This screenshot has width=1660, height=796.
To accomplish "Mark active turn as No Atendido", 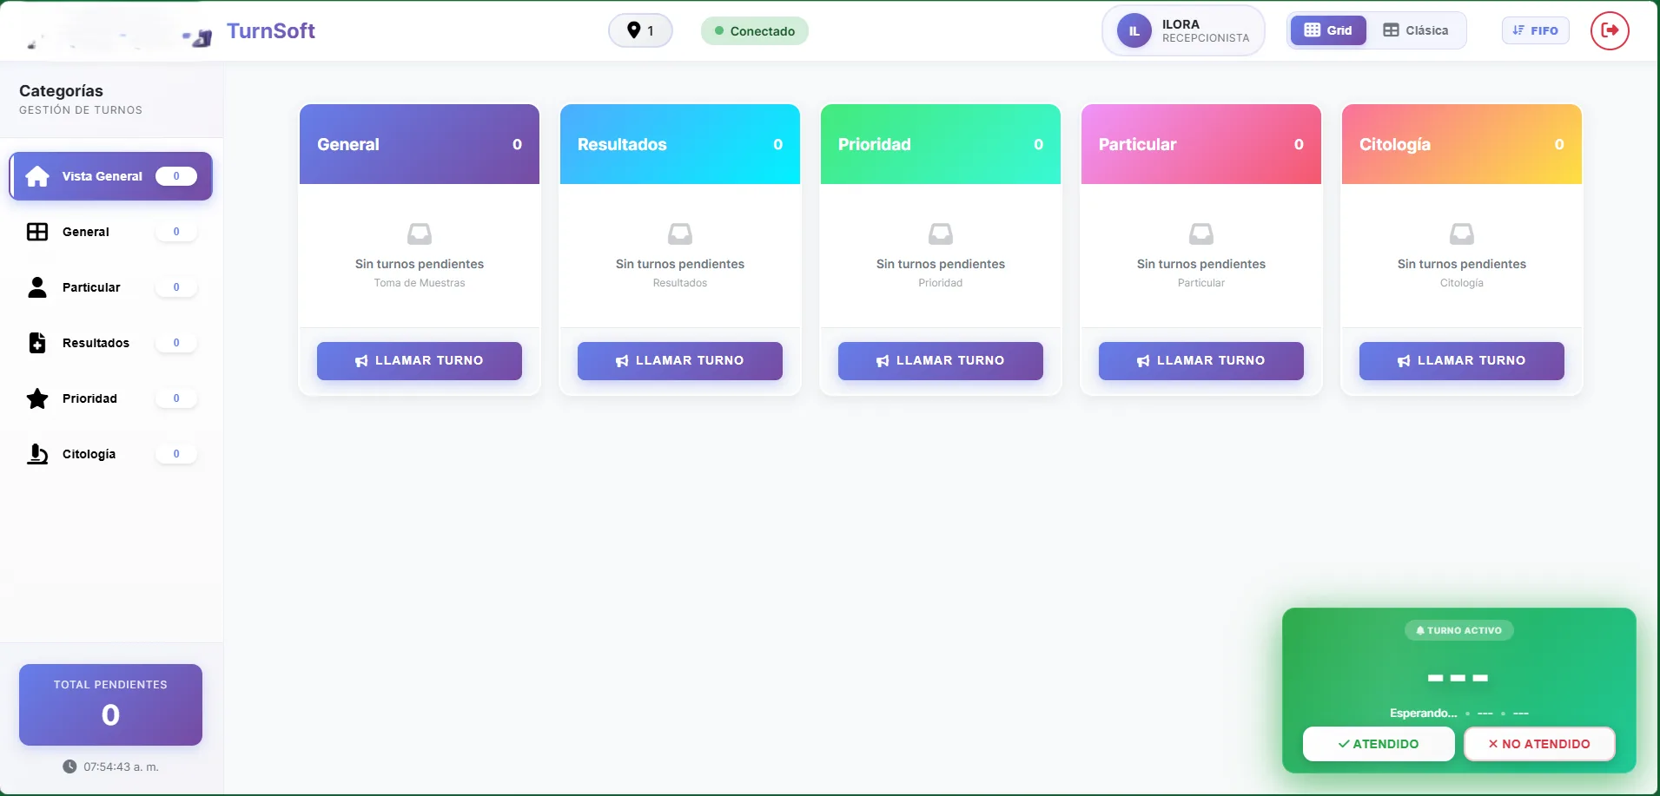I will point(1539,744).
